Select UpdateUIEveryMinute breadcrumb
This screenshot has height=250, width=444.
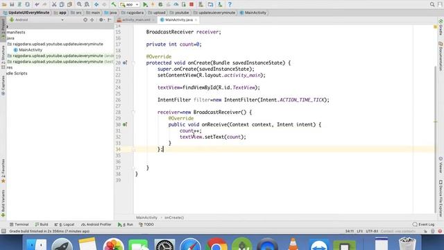click(26, 12)
